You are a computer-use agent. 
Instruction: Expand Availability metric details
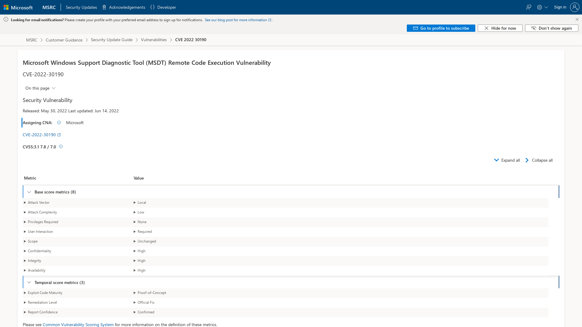[x=35, y=270]
